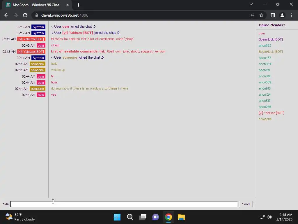Click the lock icon in address bar
Screen dimensions: 298x224
tap(37, 15)
